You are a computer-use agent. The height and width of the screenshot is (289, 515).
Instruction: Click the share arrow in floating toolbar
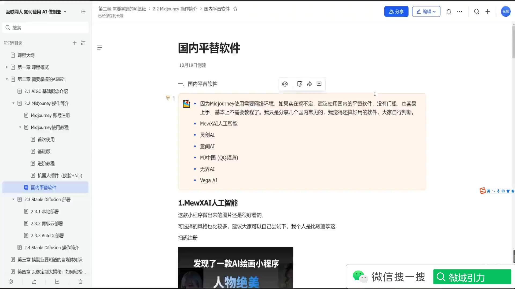(x=309, y=84)
